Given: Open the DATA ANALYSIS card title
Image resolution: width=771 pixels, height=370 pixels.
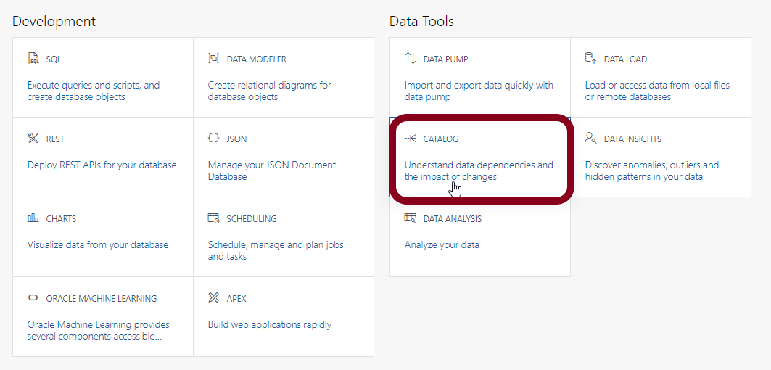Looking at the screenshot, I should click(453, 219).
